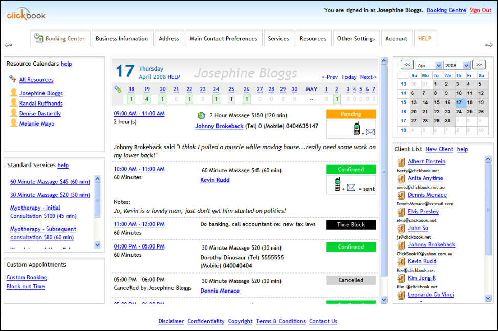Click client icon next to Albert Einstein

click(x=401, y=162)
